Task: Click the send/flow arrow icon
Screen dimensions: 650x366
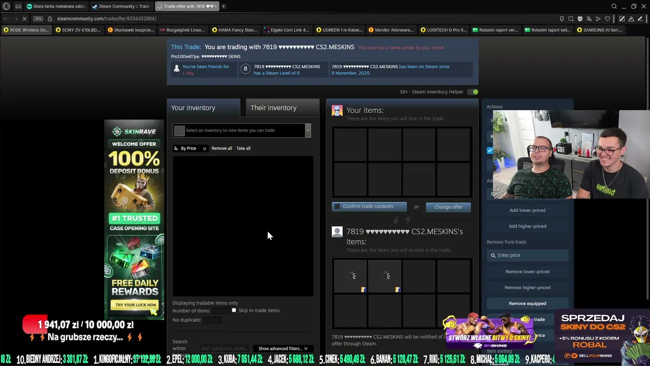Action: 598,19
